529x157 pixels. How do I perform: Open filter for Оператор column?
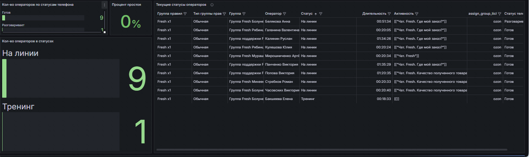tap(284, 14)
